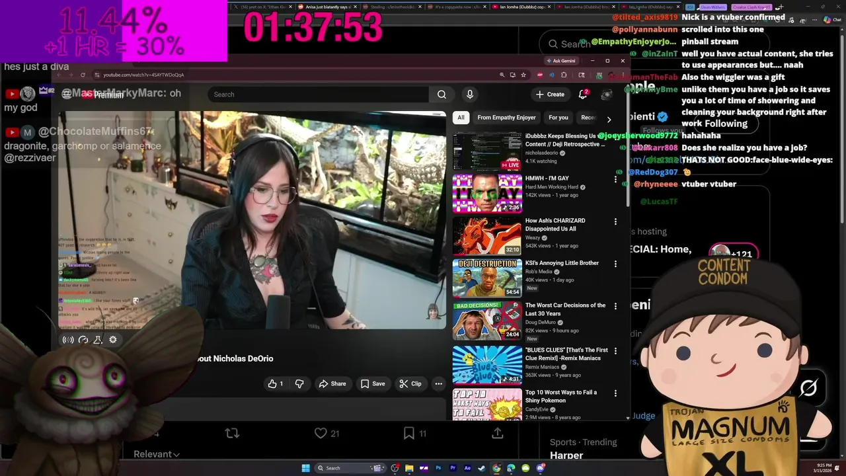Open options menu for KSI's Annoying Little Brother
Screen dimensions: 846x476
tap(615, 264)
